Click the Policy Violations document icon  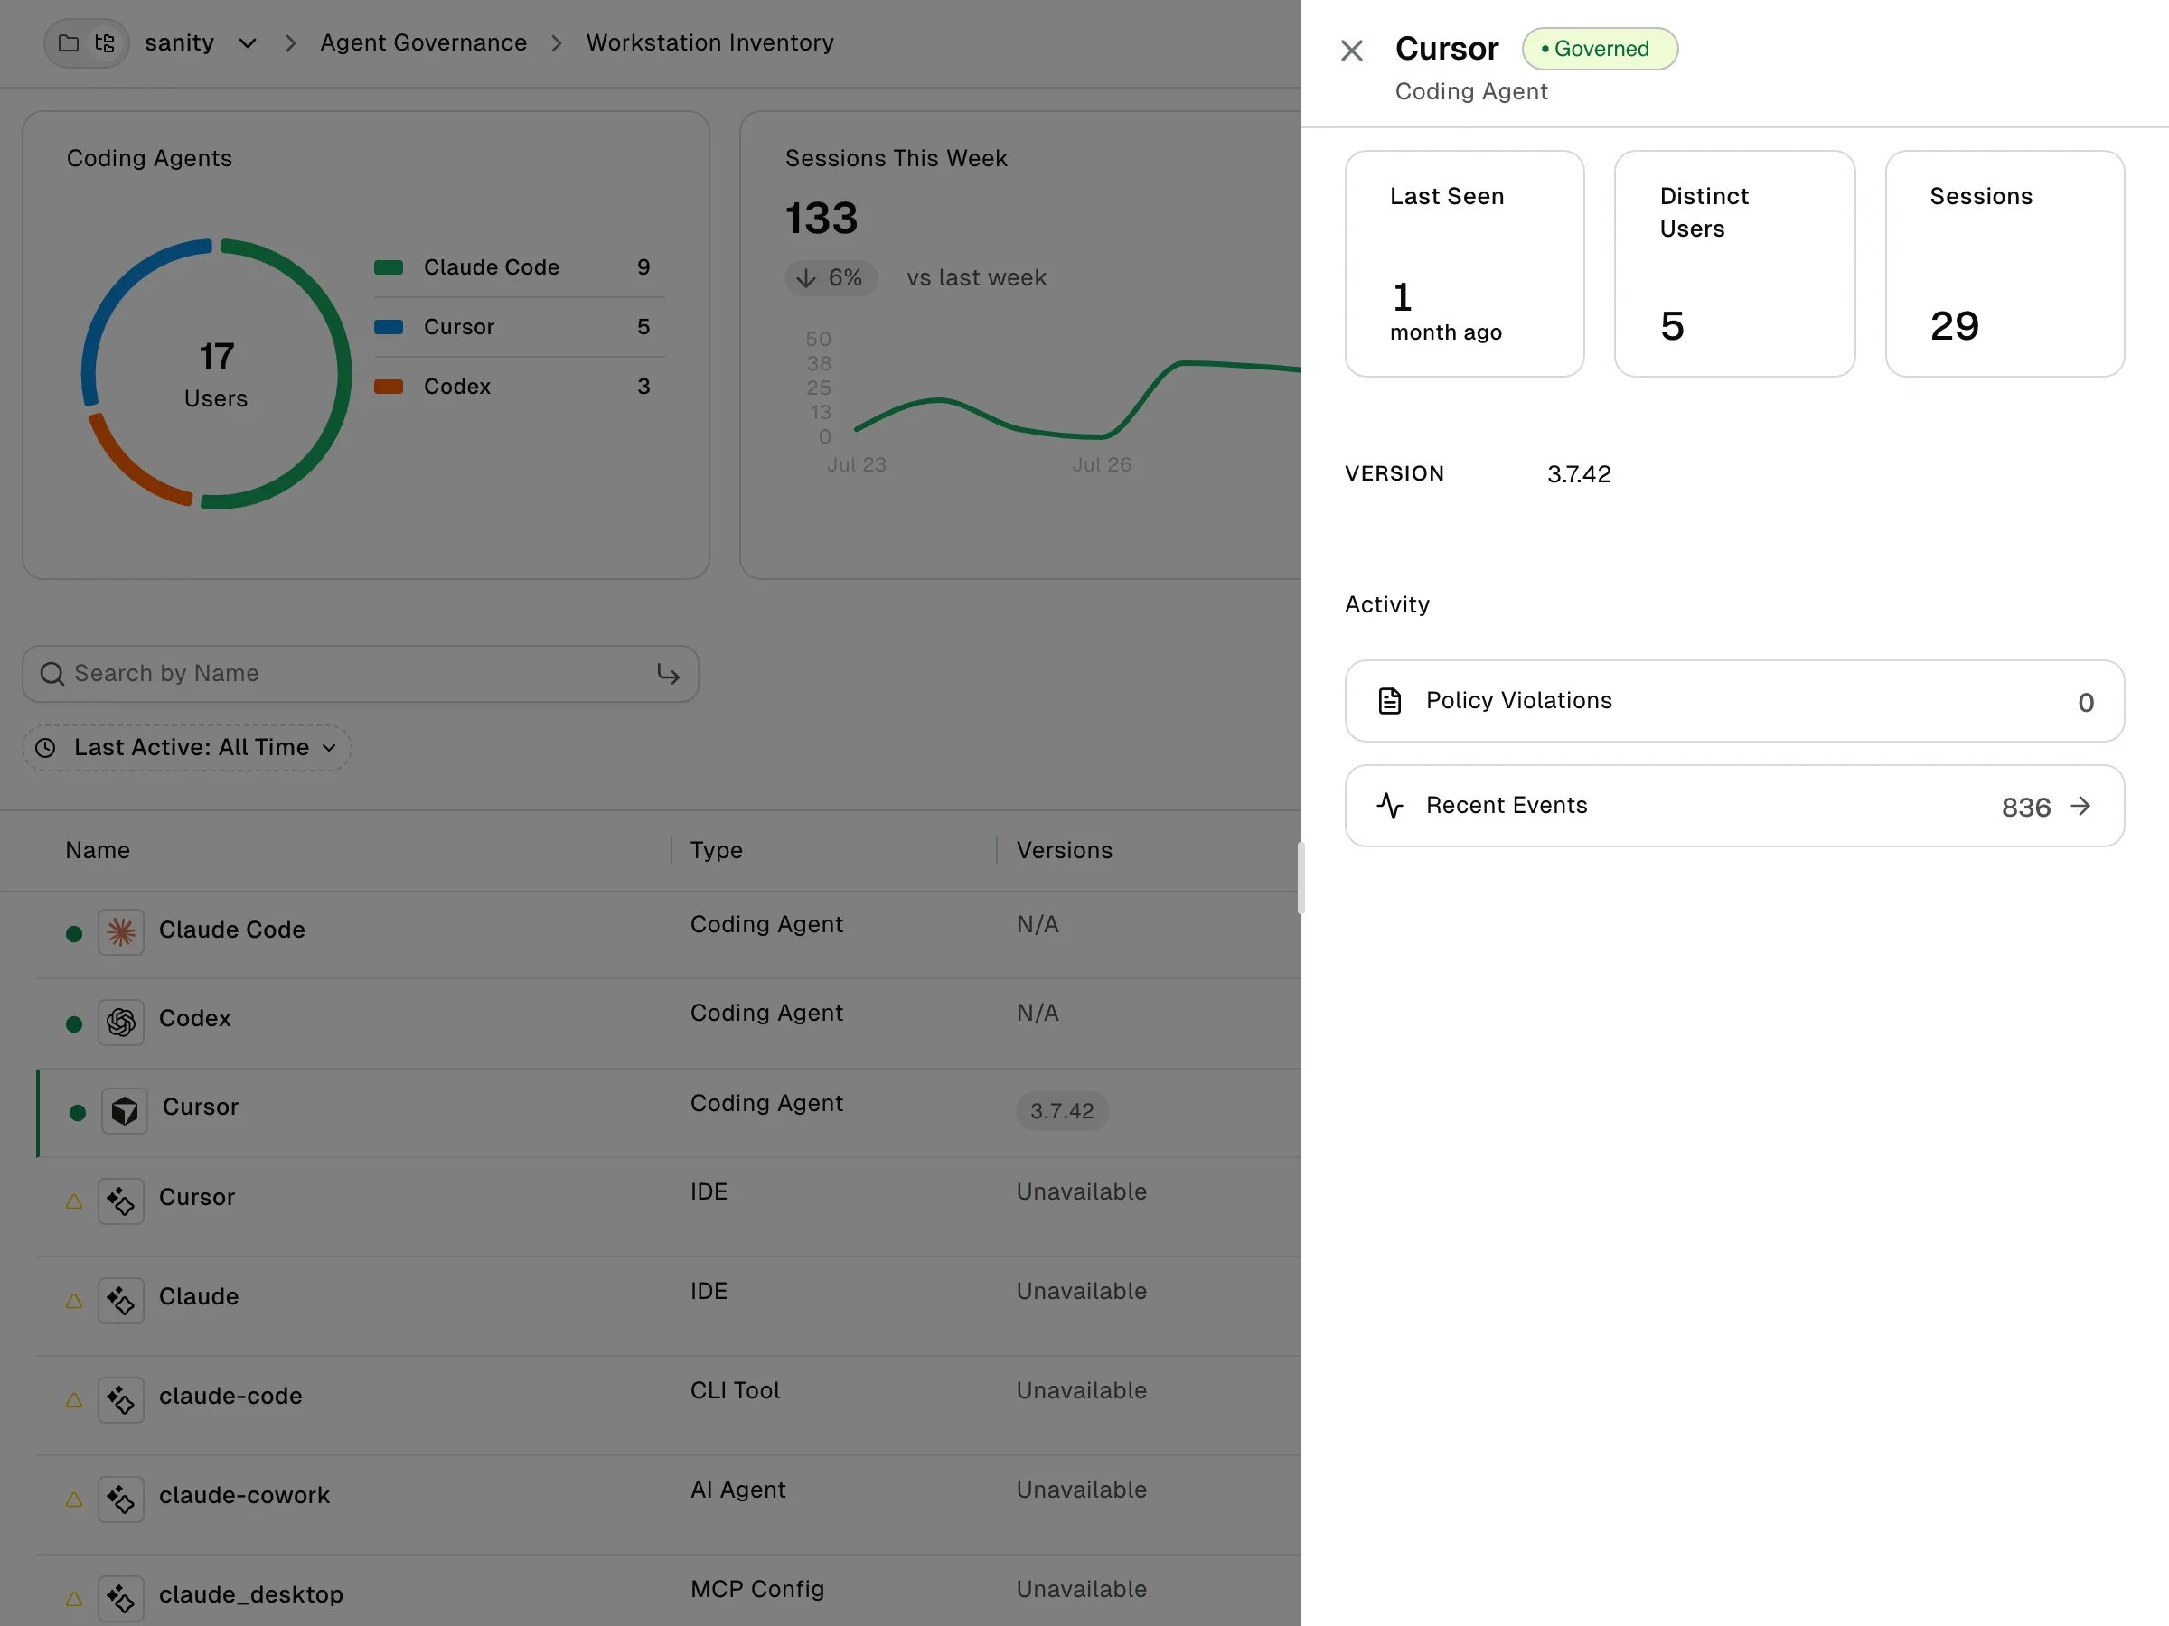click(x=1389, y=701)
